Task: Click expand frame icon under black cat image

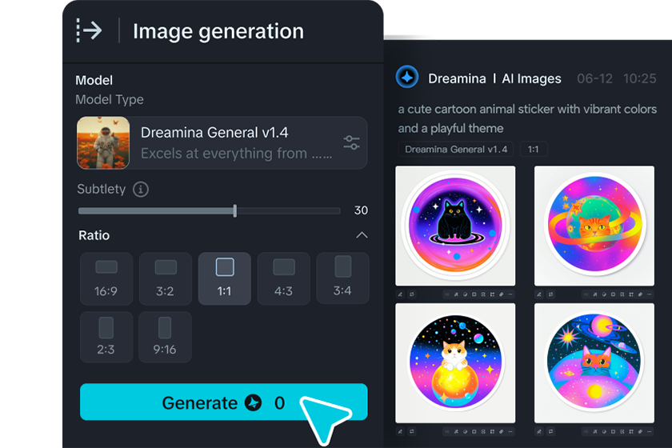Action: [492, 294]
